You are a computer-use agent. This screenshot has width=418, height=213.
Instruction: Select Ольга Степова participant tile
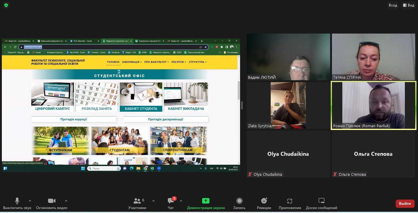tap(374, 154)
